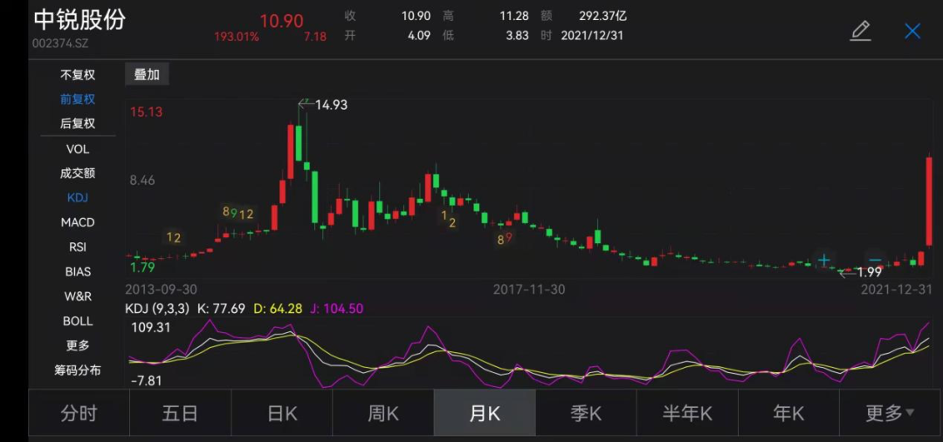Close the landscape chart with X icon
This screenshot has width=943, height=442.
click(x=912, y=31)
